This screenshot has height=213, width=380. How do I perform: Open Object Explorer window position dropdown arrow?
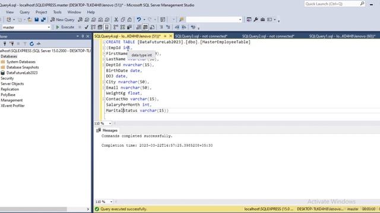(x=78, y=36)
